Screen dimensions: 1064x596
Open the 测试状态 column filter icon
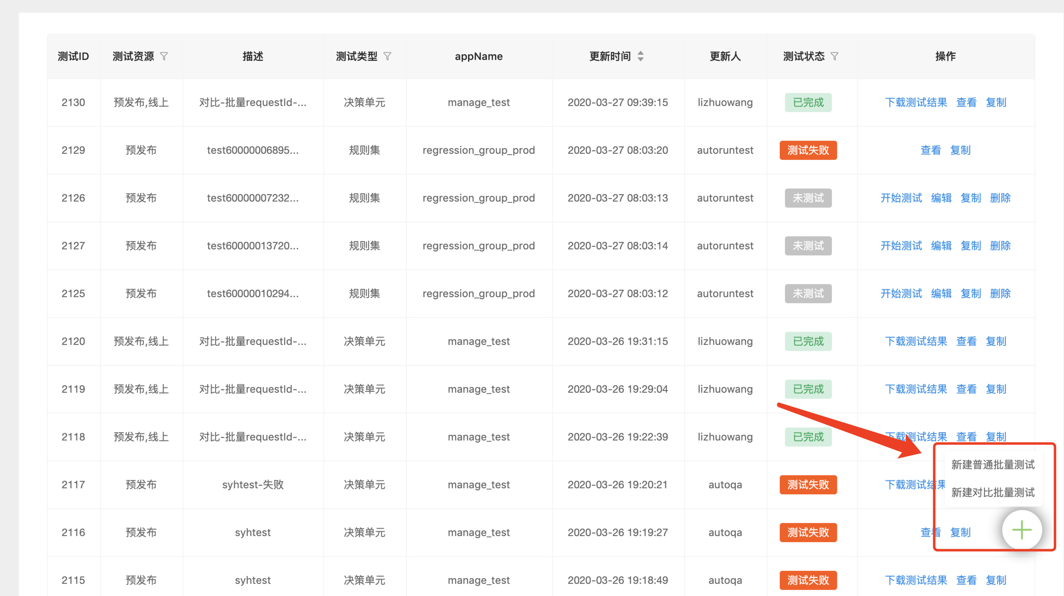click(x=835, y=56)
